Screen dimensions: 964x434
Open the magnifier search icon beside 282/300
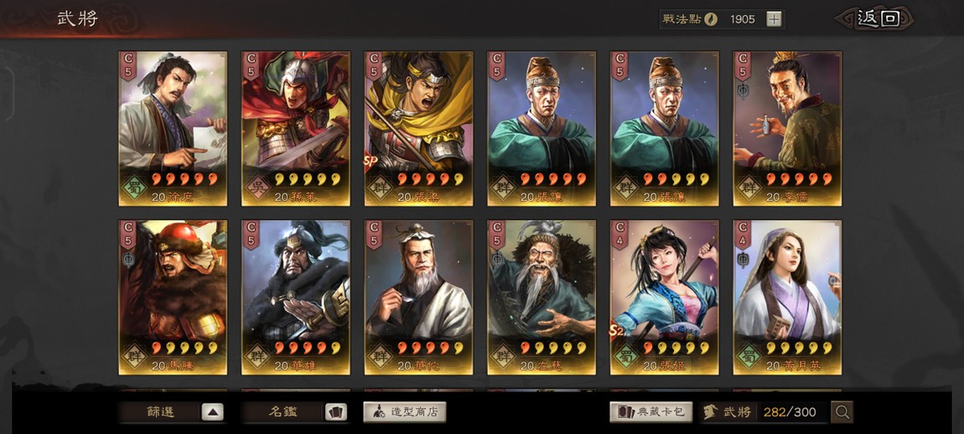click(x=842, y=412)
